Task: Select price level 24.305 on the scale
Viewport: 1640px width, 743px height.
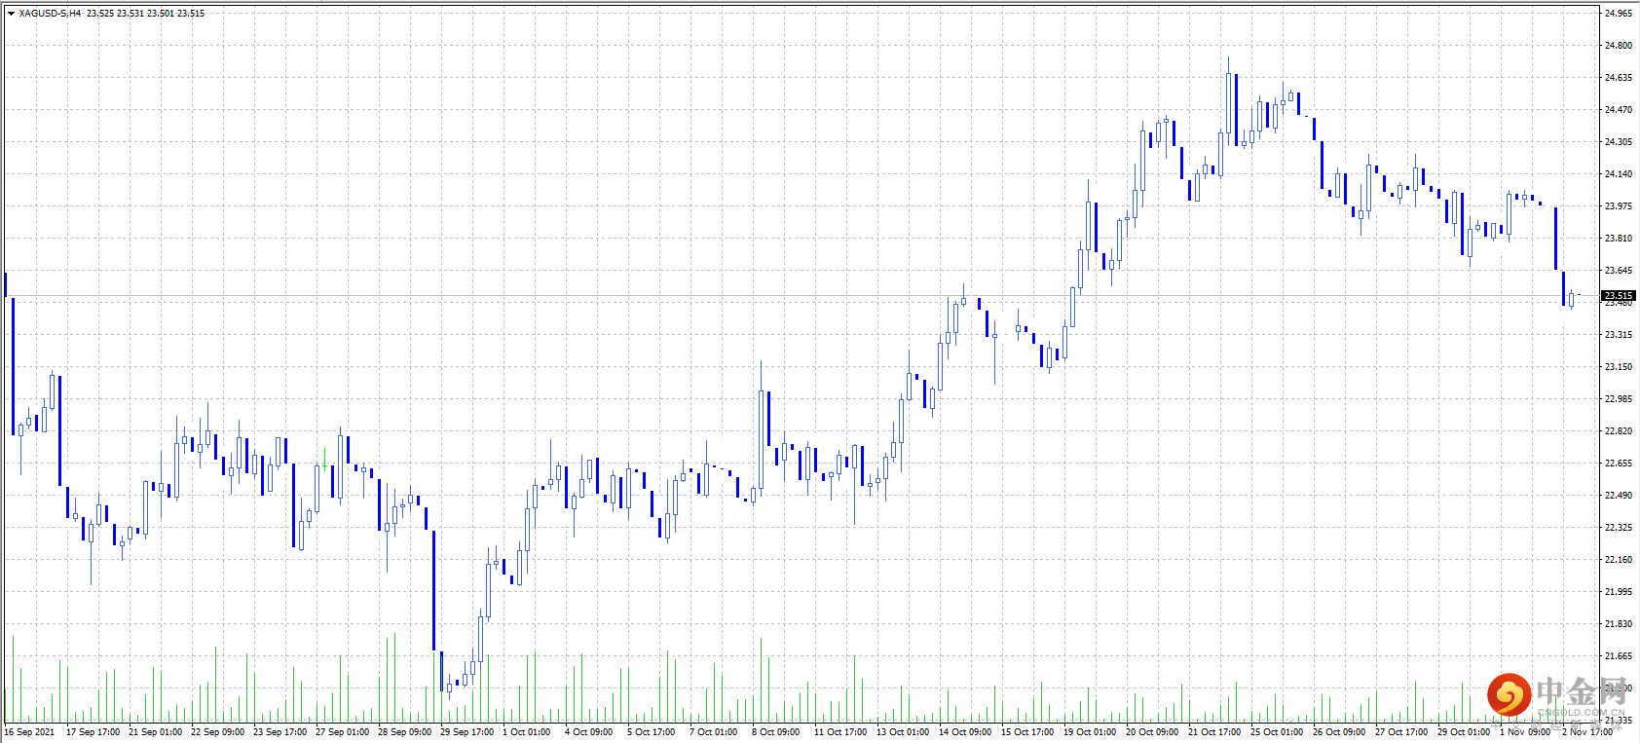Action: pyautogui.click(x=1618, y=142)
